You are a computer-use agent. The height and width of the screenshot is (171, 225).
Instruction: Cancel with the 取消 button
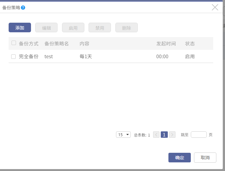tap(205, 158)
